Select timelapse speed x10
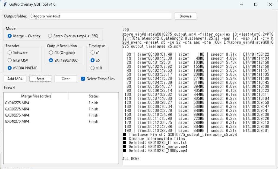The height and width of the screenshot is (169, 278). [93, 68]
